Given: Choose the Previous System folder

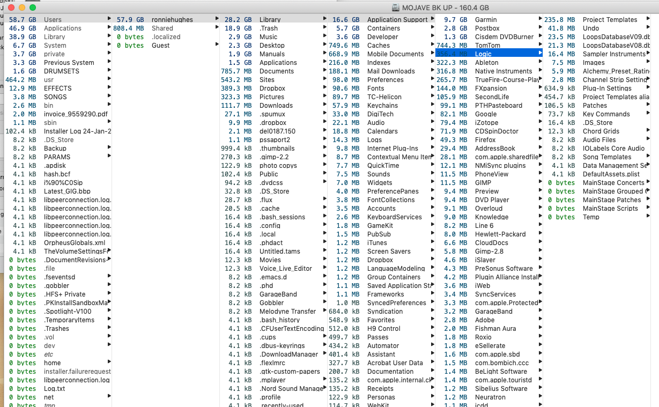Looking at the screenshot, I should tap(58, 63).
